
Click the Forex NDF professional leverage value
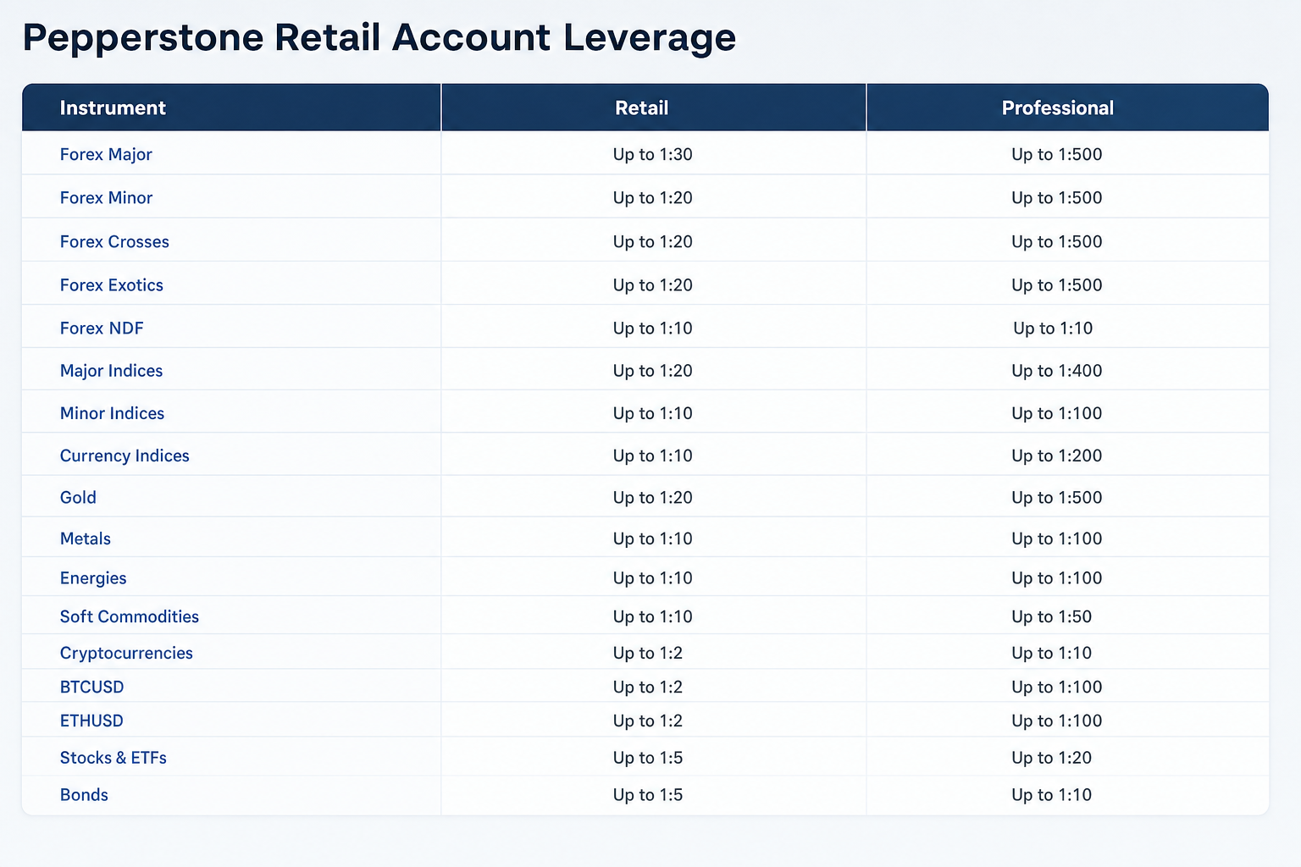1053,328
